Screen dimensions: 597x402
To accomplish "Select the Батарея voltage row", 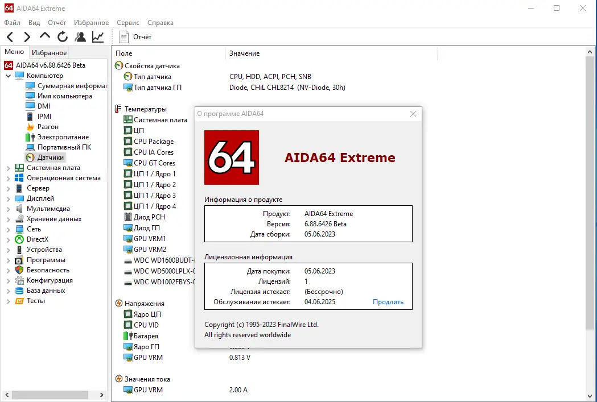I will tap(141, 336).
